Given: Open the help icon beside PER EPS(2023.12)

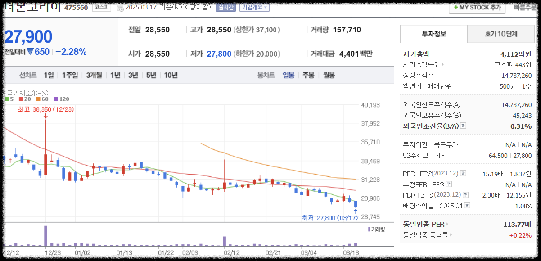Looking at the screenshot, I should point(463,174).
